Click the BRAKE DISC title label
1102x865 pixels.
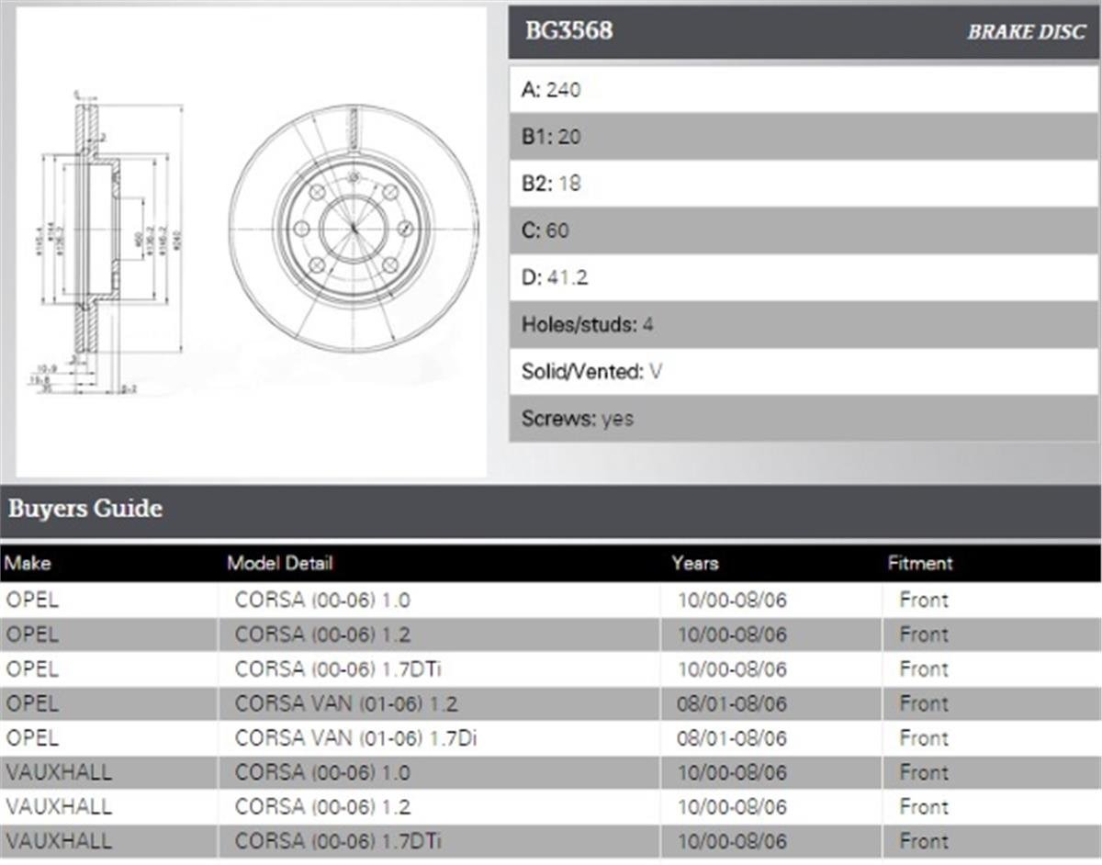[x=1026, y=32]
